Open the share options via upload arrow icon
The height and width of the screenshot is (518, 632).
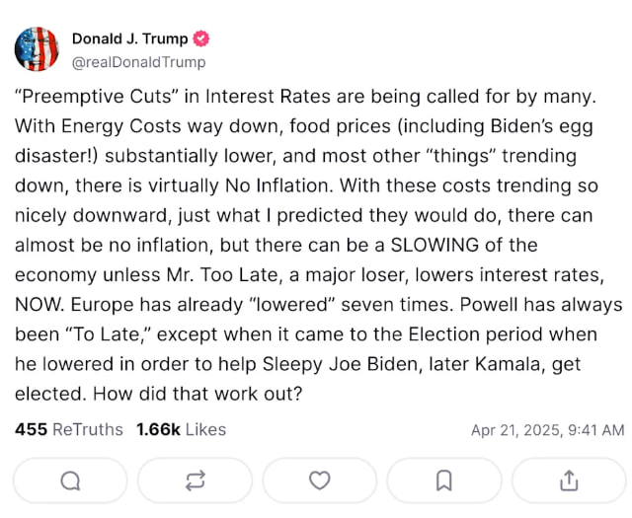[x=569, y=481]
